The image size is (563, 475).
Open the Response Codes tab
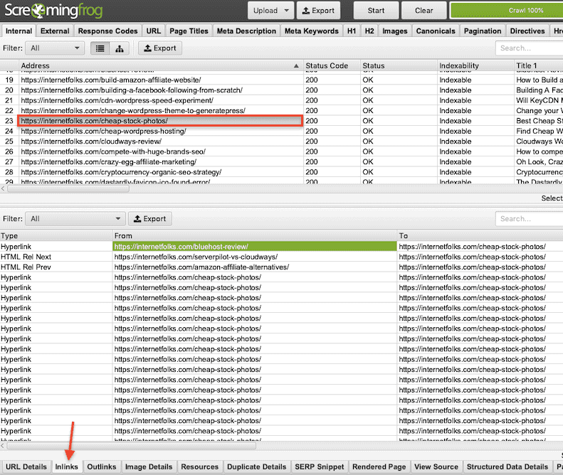[x=107, y=31]
